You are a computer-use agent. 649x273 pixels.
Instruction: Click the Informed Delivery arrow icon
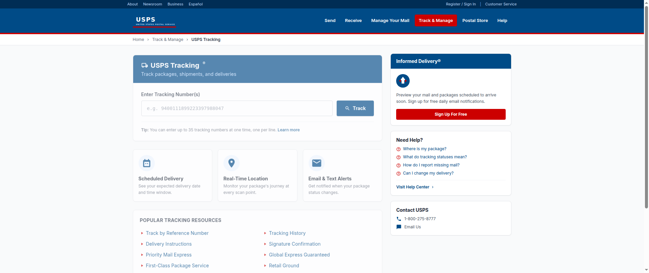click(403, 81)
